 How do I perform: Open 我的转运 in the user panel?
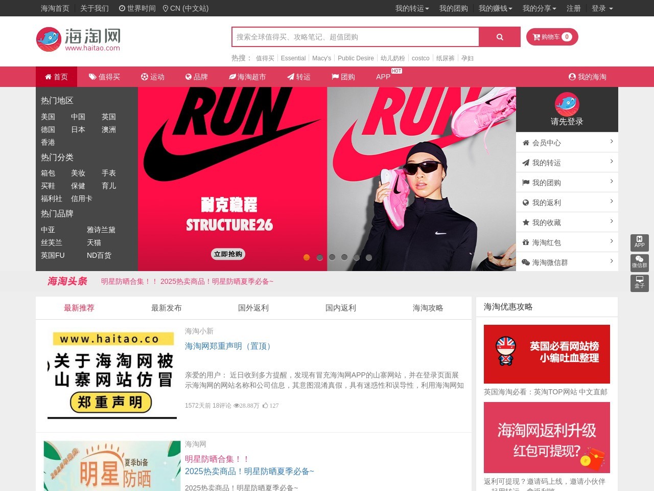567,162
